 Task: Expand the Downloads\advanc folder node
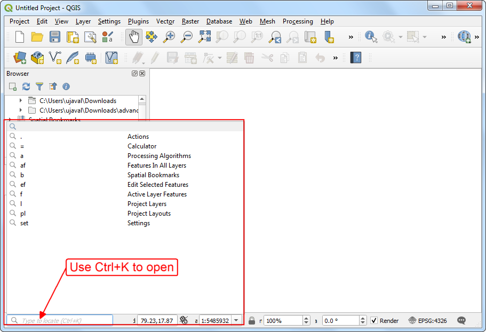(x=21, y=110)
